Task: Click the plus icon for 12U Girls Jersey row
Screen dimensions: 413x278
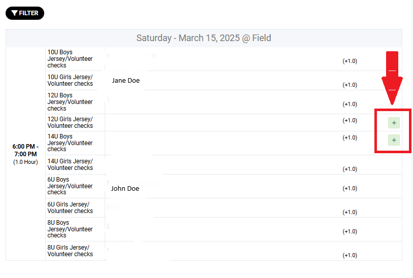Action: (394, 123)
